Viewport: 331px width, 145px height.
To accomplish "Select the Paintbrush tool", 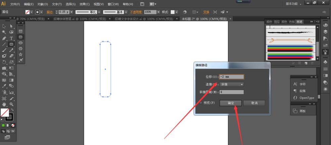I will tap(4, 50).
